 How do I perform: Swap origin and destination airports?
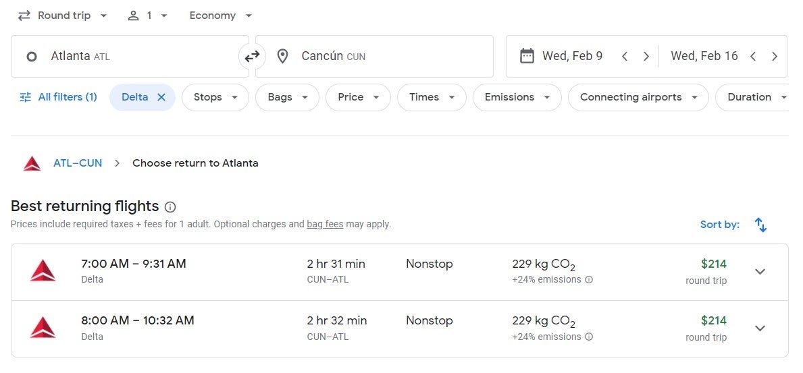click(252, 57)
